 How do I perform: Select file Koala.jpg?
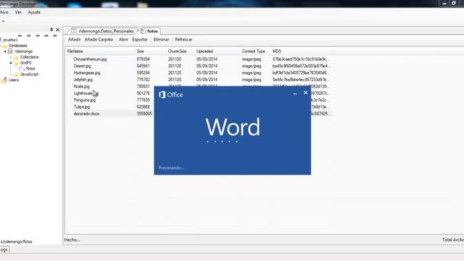pos(81,86)
